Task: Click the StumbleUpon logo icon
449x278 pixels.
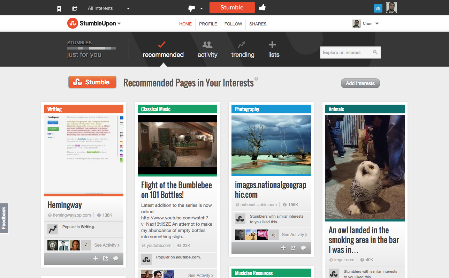Action: pos(73,23)
